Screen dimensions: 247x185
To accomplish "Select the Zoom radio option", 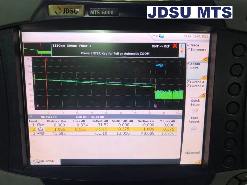I will pos(194,64).
